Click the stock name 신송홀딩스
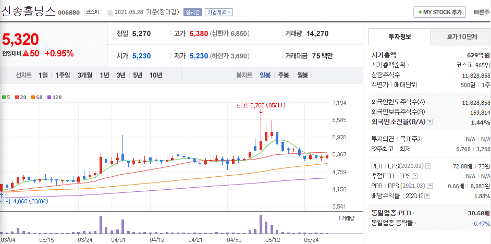Screen dimensions: 491x244 pyautogui.click(x=29, y=11)
